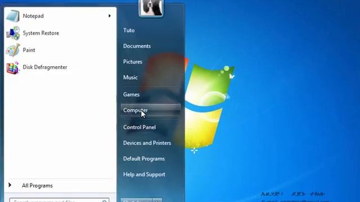The height and width of the screenshot is (202, 360).
Task: Launch Paint via its palette icon
Action: [13, 50]
